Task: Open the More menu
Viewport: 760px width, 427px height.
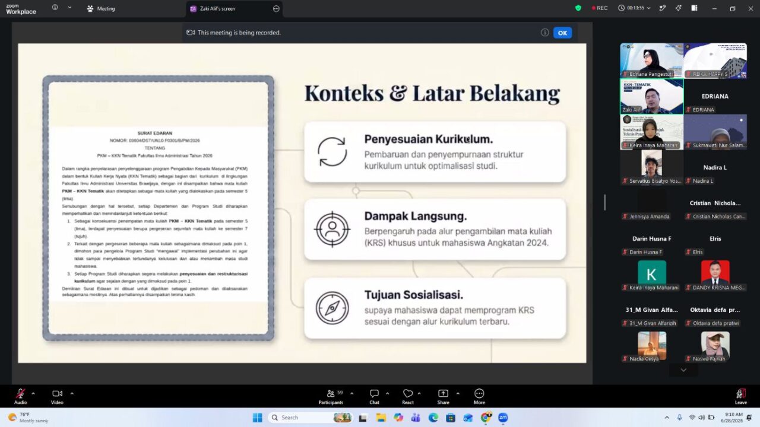Action: (x=479, y=396)
